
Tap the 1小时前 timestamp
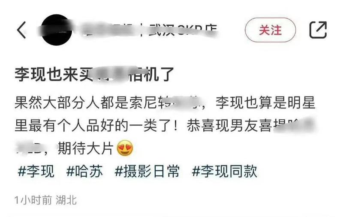point(33,200)
